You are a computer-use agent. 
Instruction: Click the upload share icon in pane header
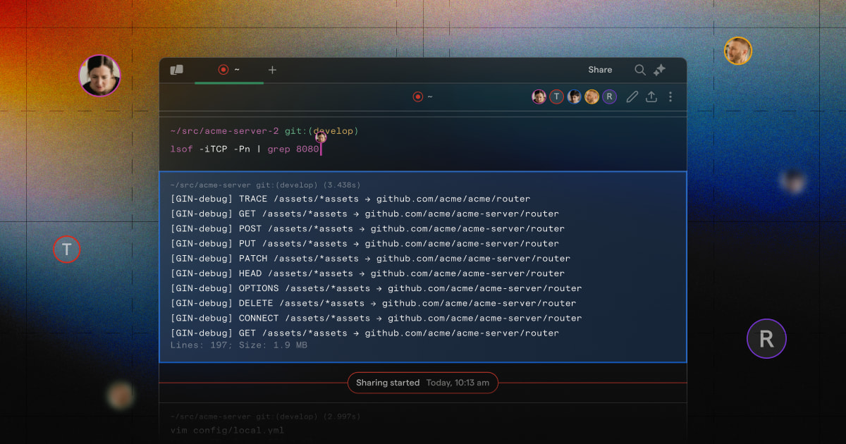(x=651, y=97)
